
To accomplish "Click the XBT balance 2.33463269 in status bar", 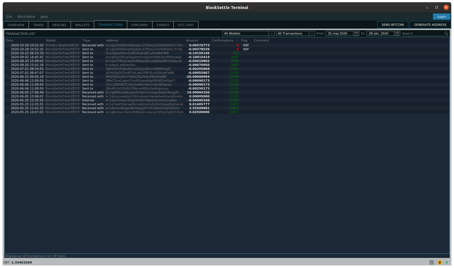I will coord(22,262).
